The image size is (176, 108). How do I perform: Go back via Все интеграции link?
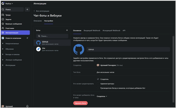pos(42,11)
